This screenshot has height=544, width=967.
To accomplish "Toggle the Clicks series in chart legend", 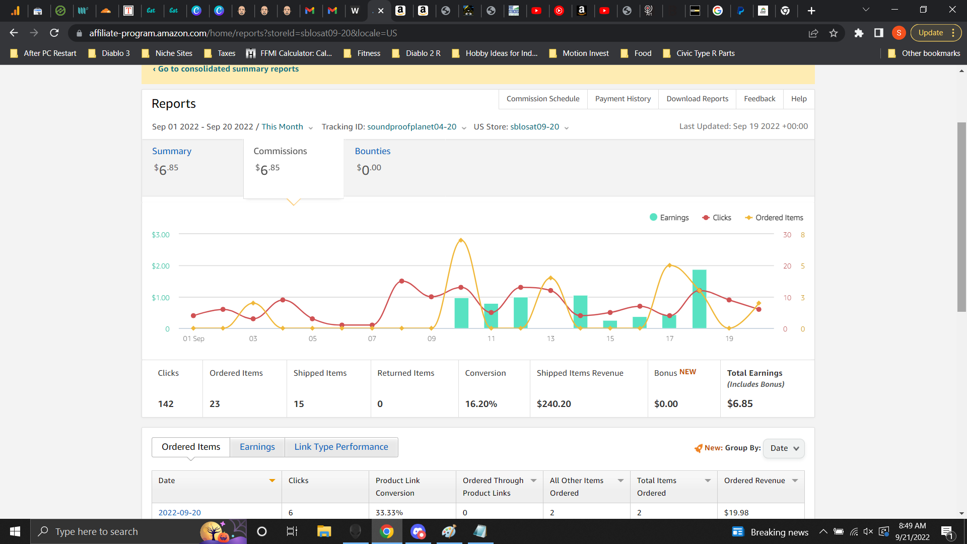I will [717, 218].
